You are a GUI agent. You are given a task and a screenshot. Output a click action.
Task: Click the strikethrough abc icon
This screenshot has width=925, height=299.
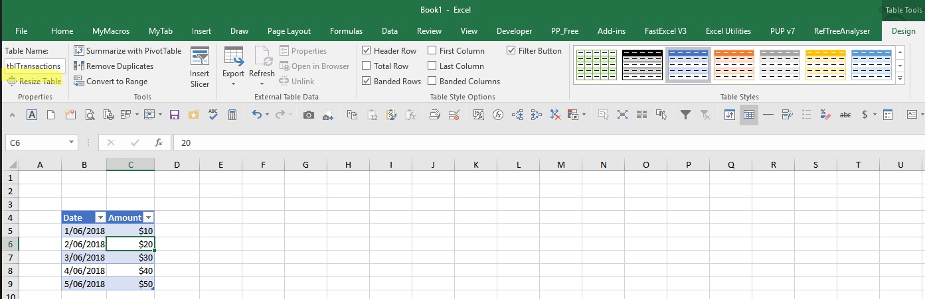(x=845, y=115)
